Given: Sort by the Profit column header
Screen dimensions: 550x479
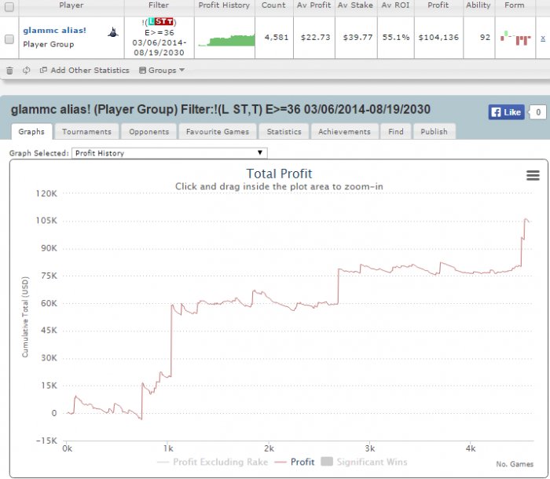Looking at the screenshot, I should (x=438, y=5).
